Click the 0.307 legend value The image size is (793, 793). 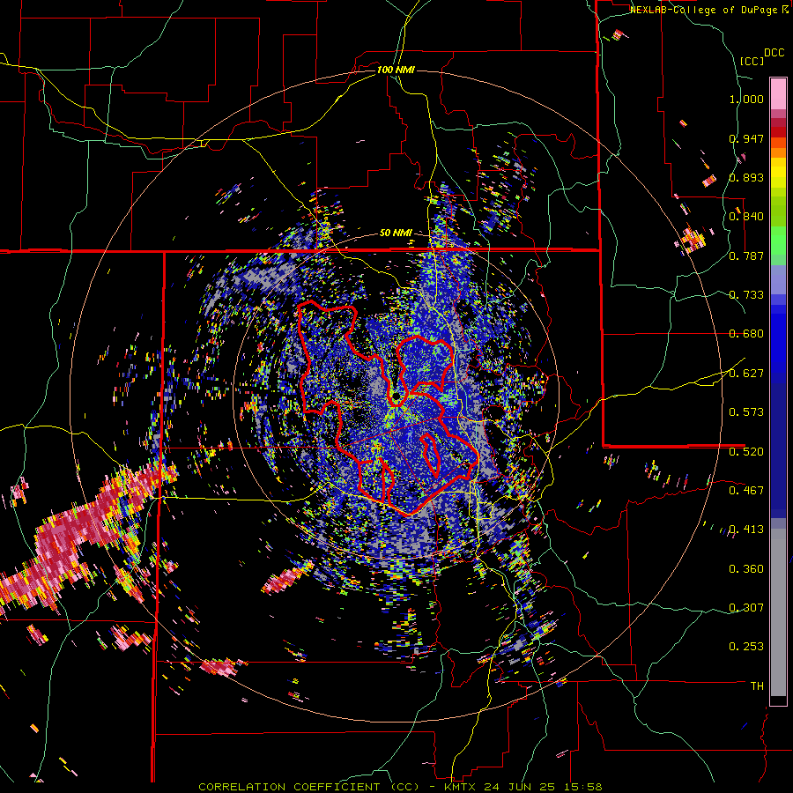[x=746, y=608]
